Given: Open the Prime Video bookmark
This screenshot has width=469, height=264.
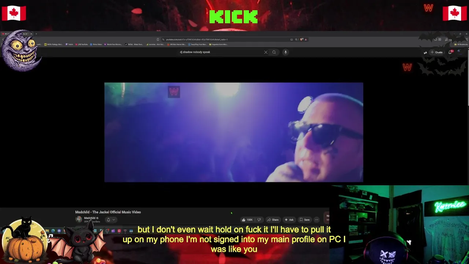Looking at the screenshot, I should pos(96,44).
